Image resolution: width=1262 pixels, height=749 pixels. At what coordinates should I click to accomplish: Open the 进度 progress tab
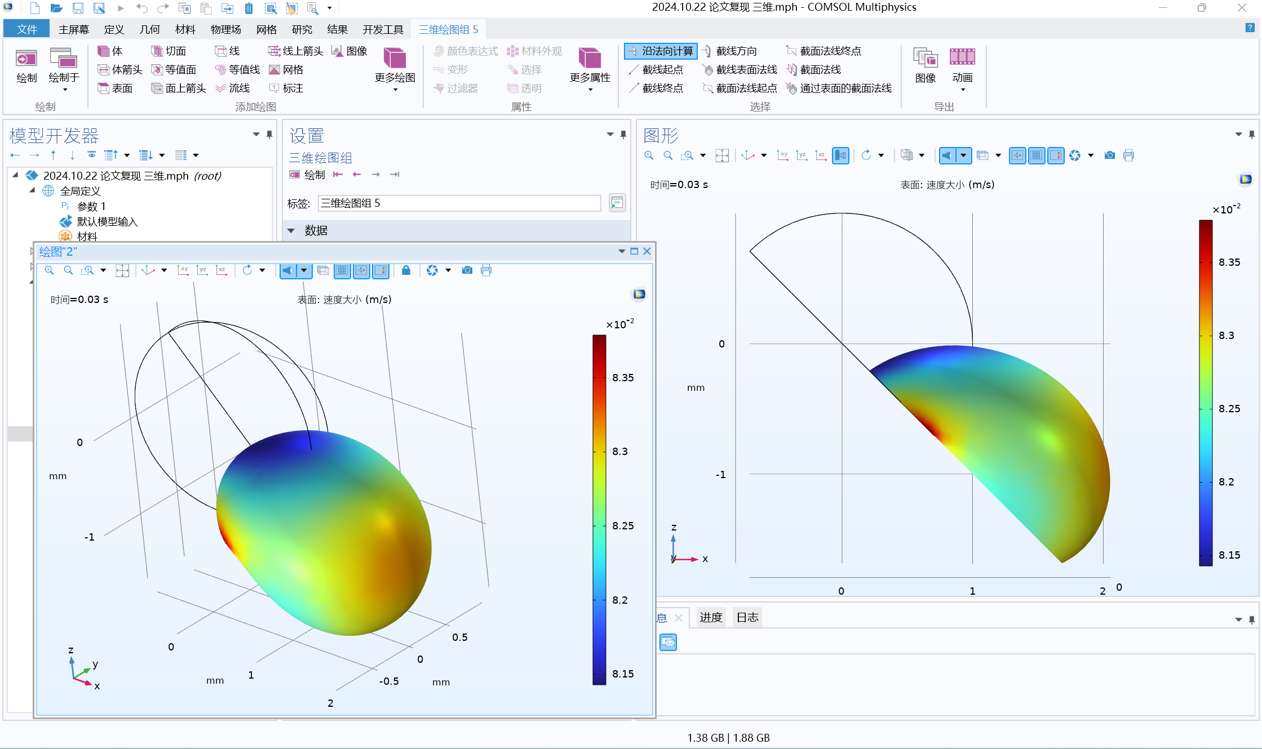click(711, 618)
